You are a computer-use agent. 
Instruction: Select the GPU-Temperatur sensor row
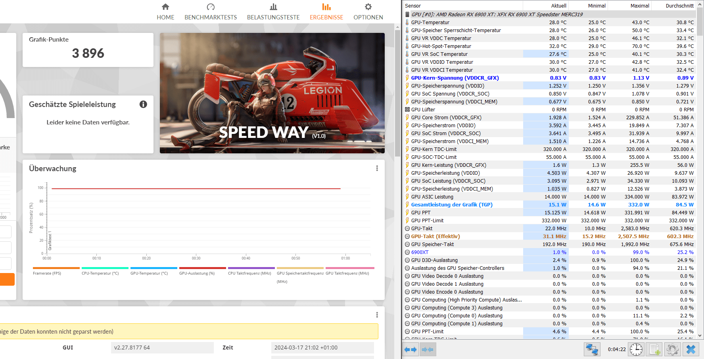(549, 22)
